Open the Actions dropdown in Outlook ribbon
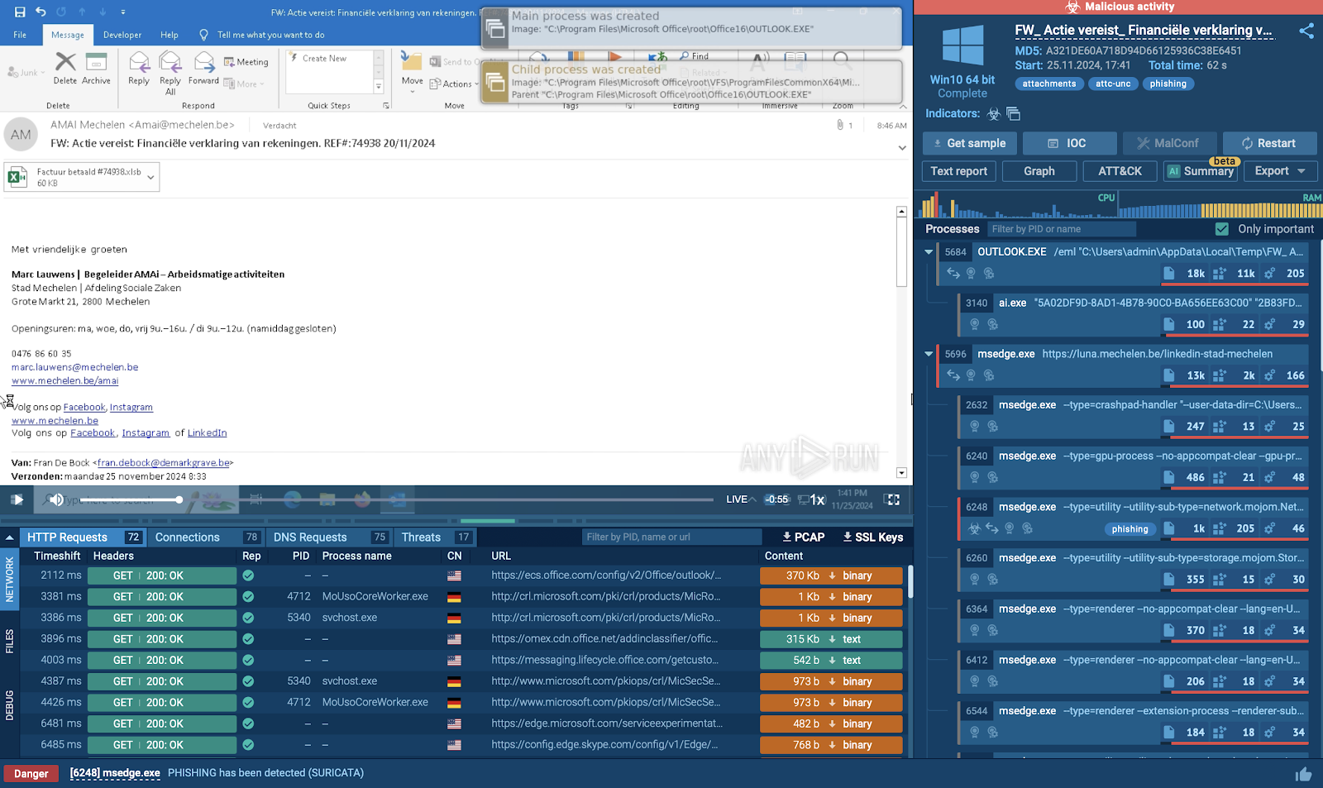 coord(454,84)
